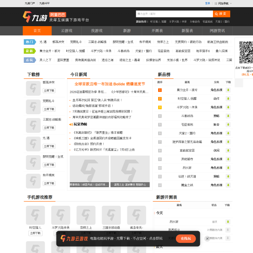
Task: Click the 部落冲突 game icon in 下载榜
Action: tap(33, 88)
